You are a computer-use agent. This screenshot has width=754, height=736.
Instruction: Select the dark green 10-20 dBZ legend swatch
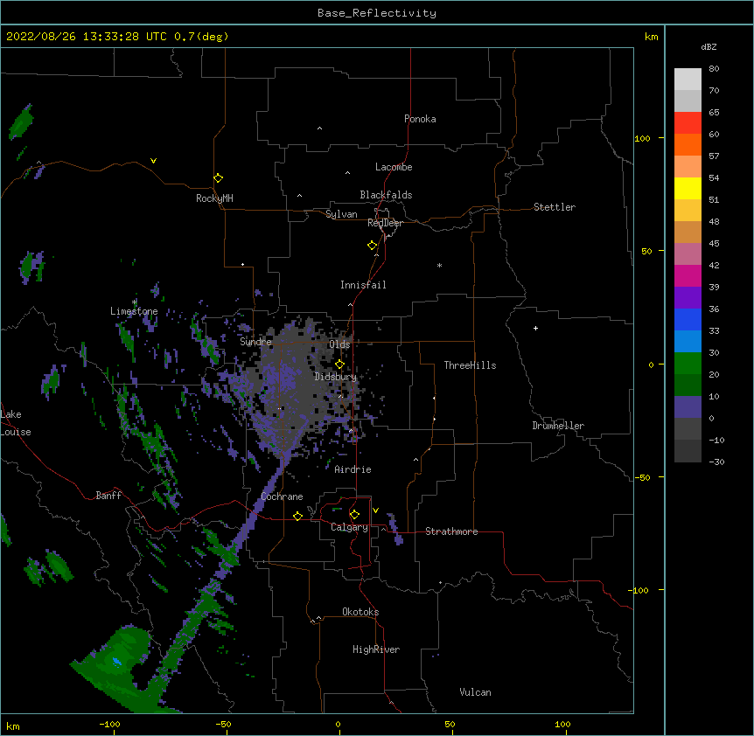(x=688, y=385)
